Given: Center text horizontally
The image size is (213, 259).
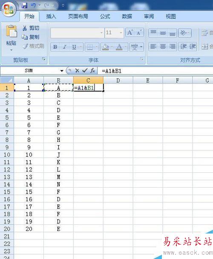Looking at the screenshot, I should (163, 46).
